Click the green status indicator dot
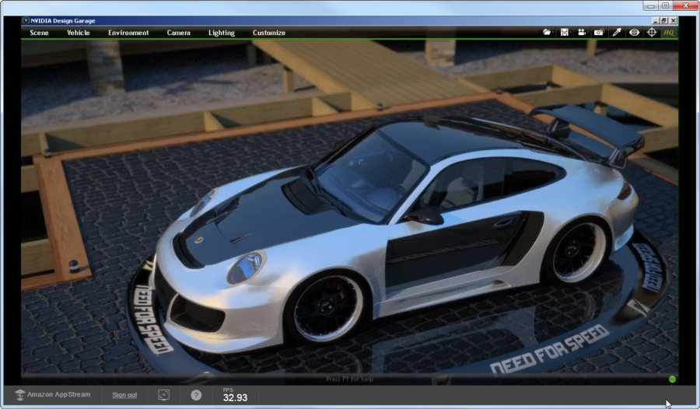700x409 pixels. coord(672,379)
